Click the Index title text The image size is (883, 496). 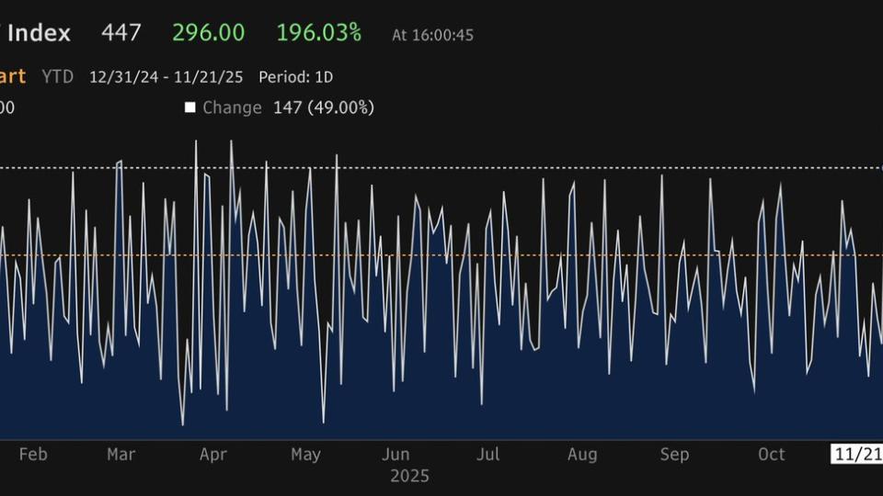pyautogui.click(x=37, y=33)
